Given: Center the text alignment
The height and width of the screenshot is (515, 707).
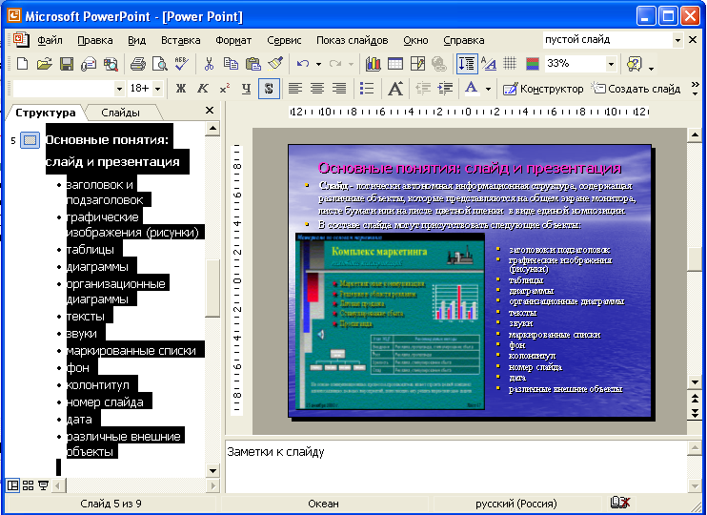Looking at the screenshot, I should pyautogui.click(x=317, y=89).
